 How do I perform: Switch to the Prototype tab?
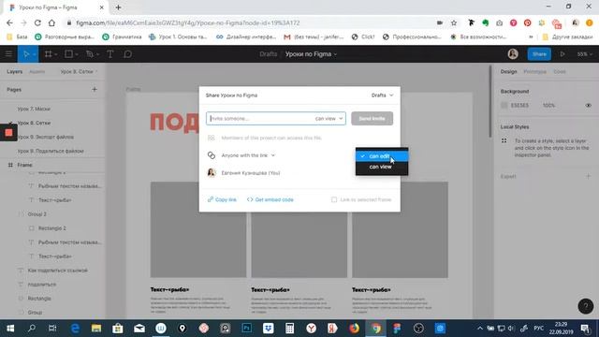point(534,71)
